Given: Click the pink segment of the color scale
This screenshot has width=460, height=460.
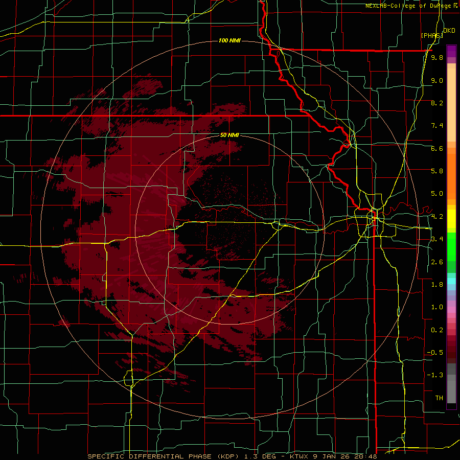Looking at the screenshot, I should point(451,310).
